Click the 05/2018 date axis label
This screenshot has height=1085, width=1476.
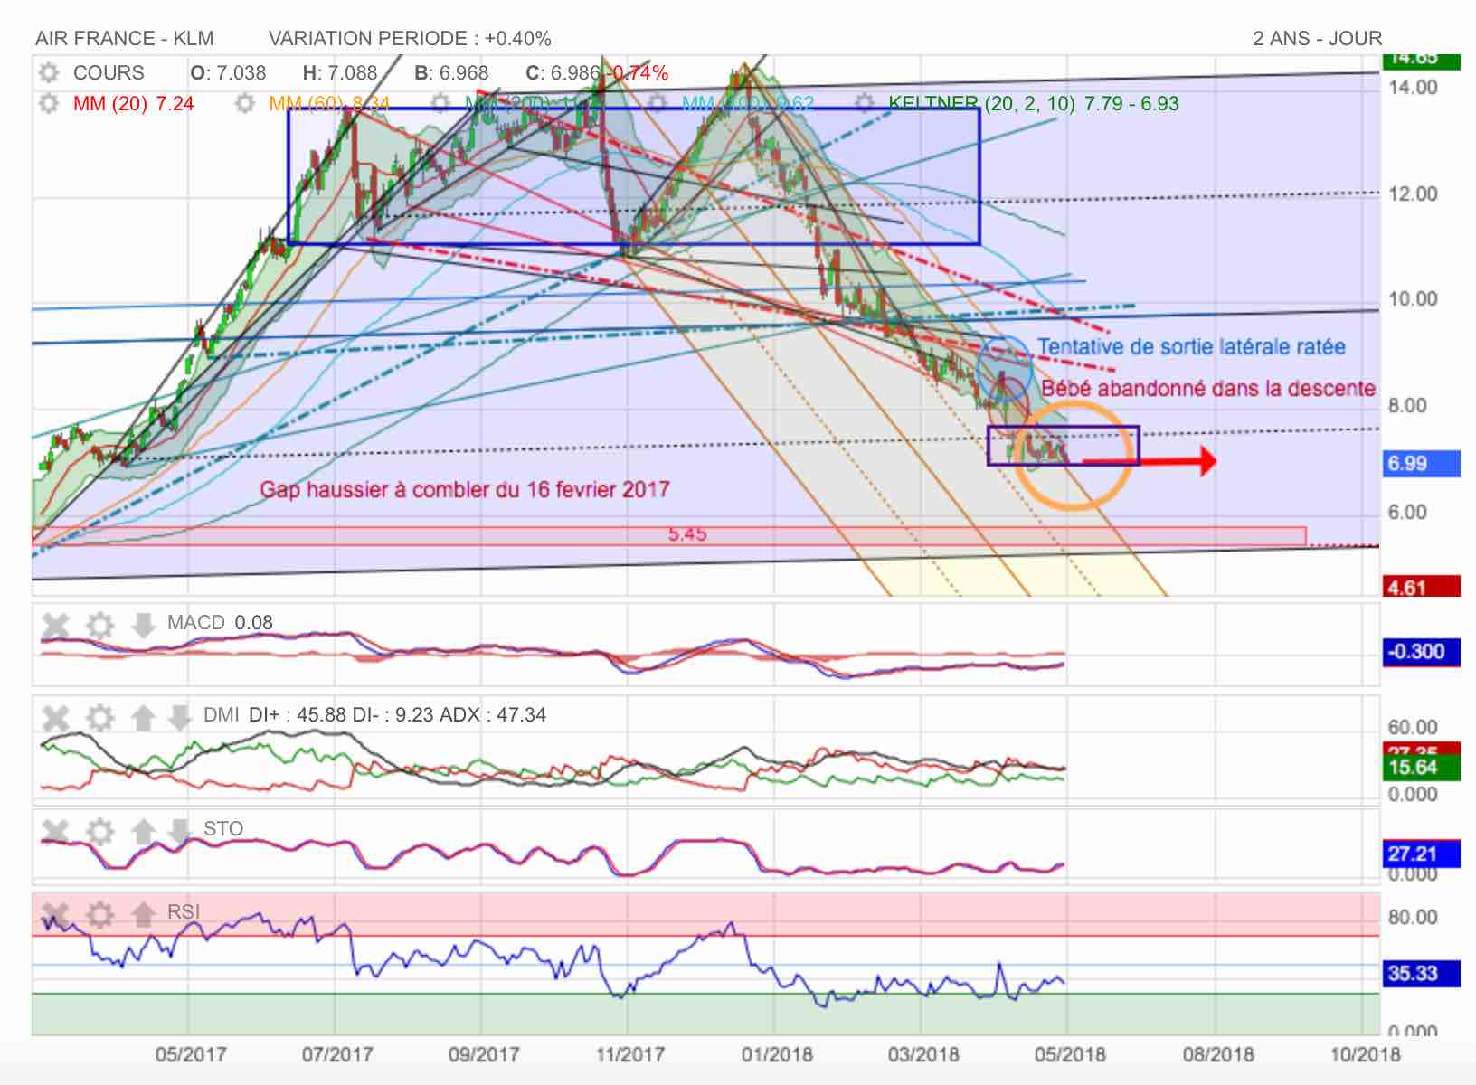(1070, 1054)
